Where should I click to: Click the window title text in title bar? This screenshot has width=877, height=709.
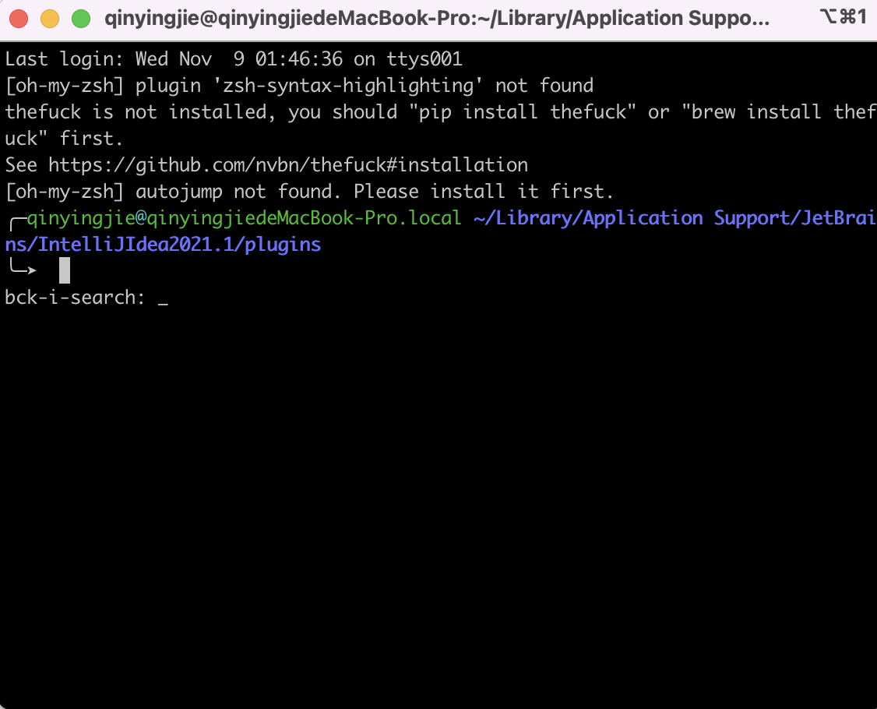click(436, 19)
